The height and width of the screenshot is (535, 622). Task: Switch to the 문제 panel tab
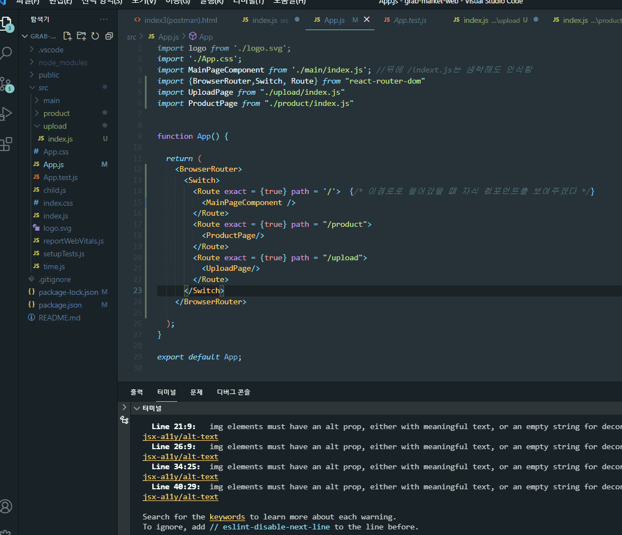[x=196, y=392]
